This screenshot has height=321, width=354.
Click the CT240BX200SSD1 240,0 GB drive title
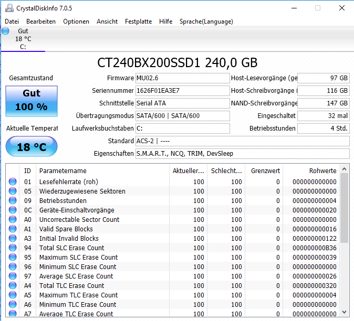click(x=177, y=62)
